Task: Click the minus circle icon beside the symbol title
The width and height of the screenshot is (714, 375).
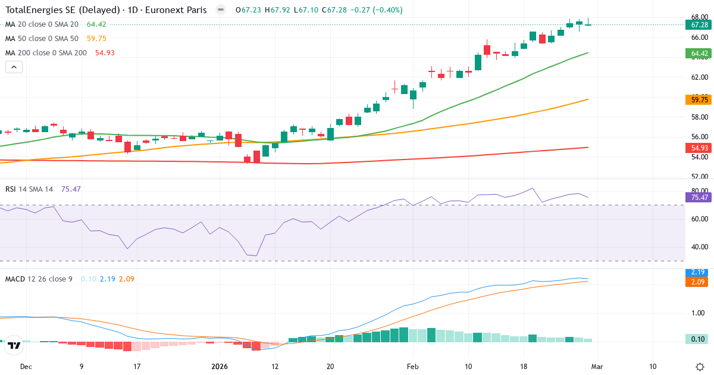Action: (x=220, y=10)
